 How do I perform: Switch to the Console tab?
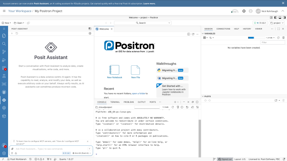point(102,102)
